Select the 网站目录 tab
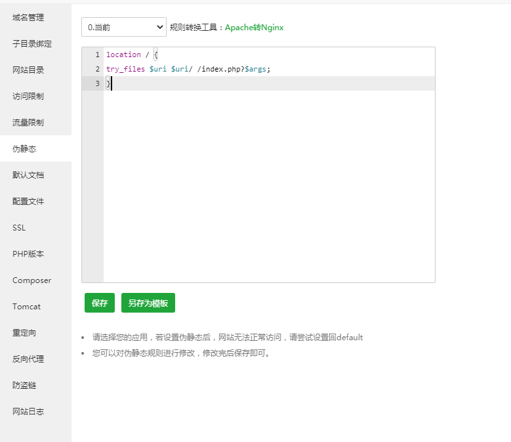This screenshot has height=442, width=511. coord(28,70)
